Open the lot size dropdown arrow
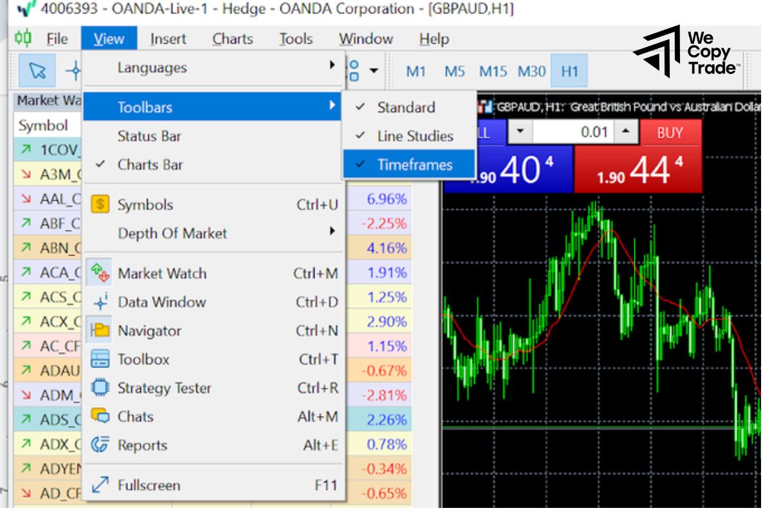 click(x=520, y=133)
